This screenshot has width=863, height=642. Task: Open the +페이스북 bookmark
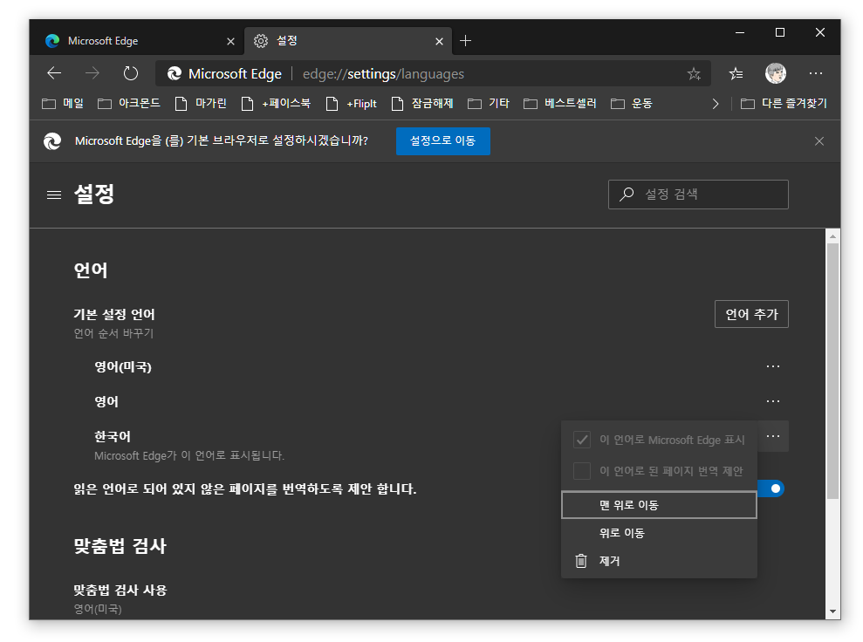(x=276, y=104)
